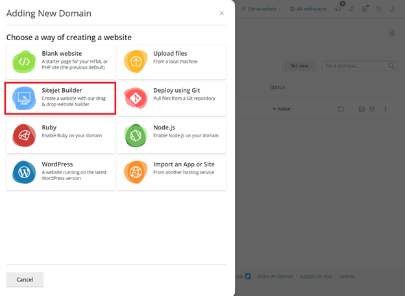Screen dimensions: 405x296
Task: Open the Active status dropdown
Action: tap(284, 109)
